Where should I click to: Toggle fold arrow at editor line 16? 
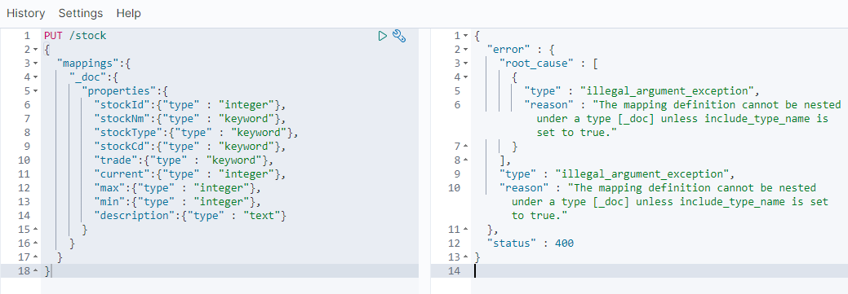pos(36,244)
